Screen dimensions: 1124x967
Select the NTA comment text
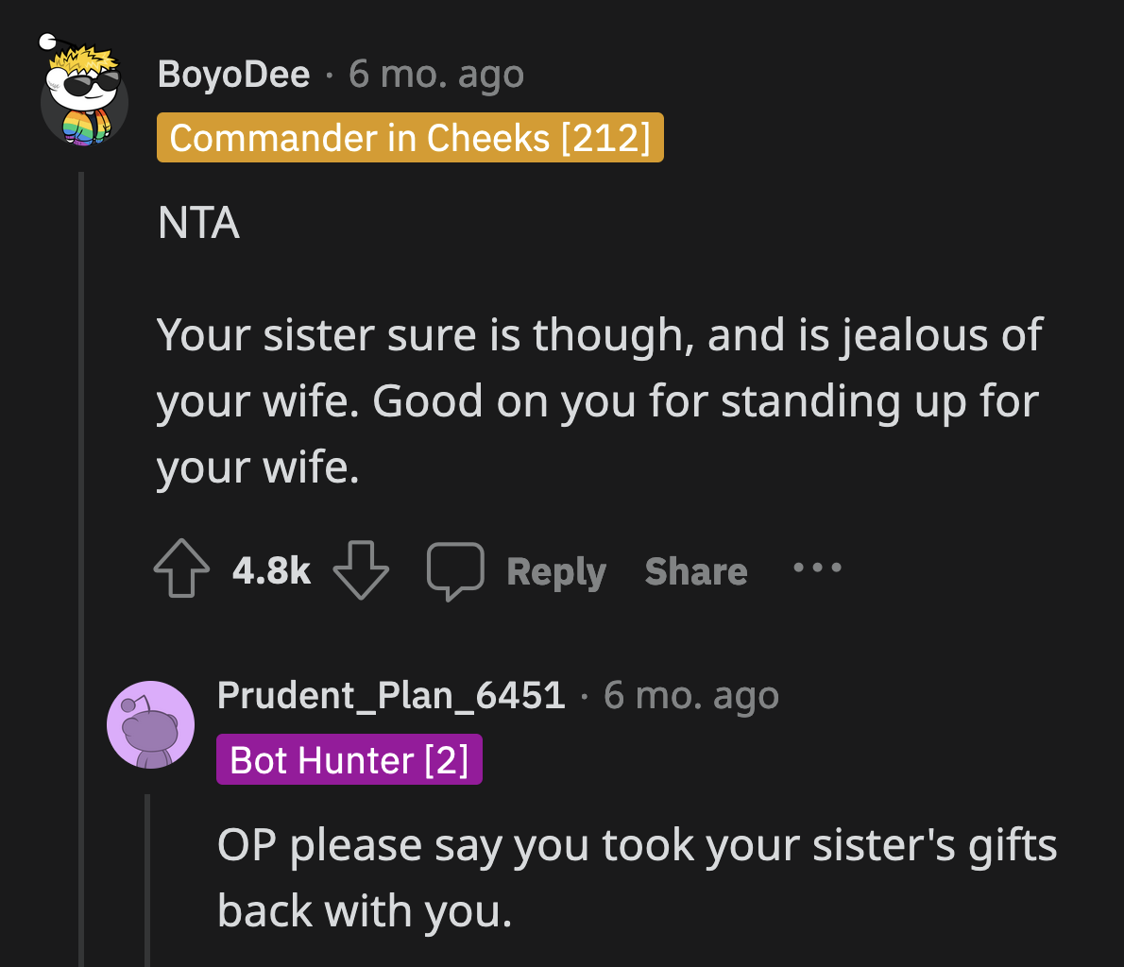point(198,223)
